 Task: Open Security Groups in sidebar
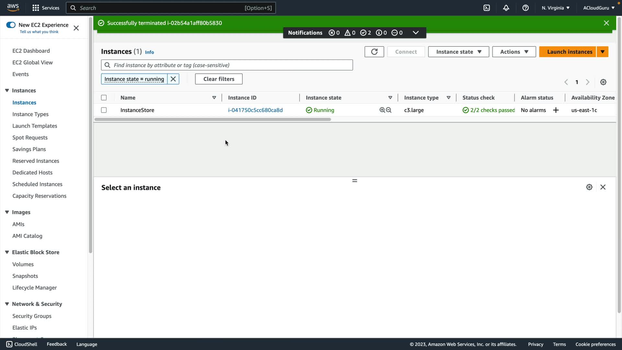pos(32,316)
